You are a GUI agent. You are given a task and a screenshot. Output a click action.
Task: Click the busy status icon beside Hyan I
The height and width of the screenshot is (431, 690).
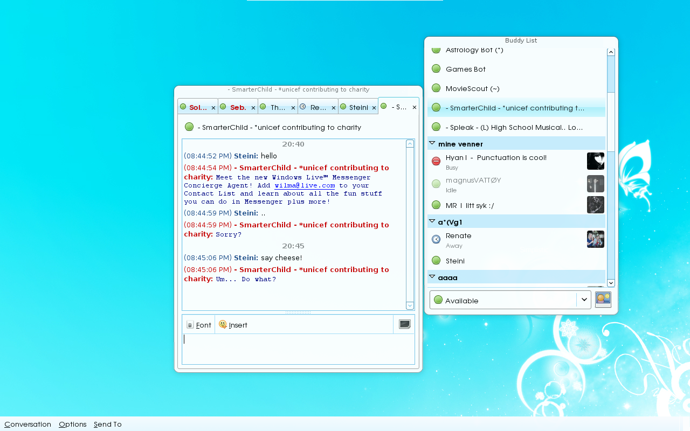(436, 161)
